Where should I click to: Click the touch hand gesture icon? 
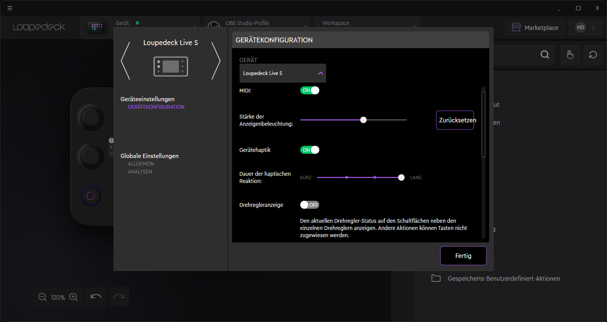tap(570, 55)
